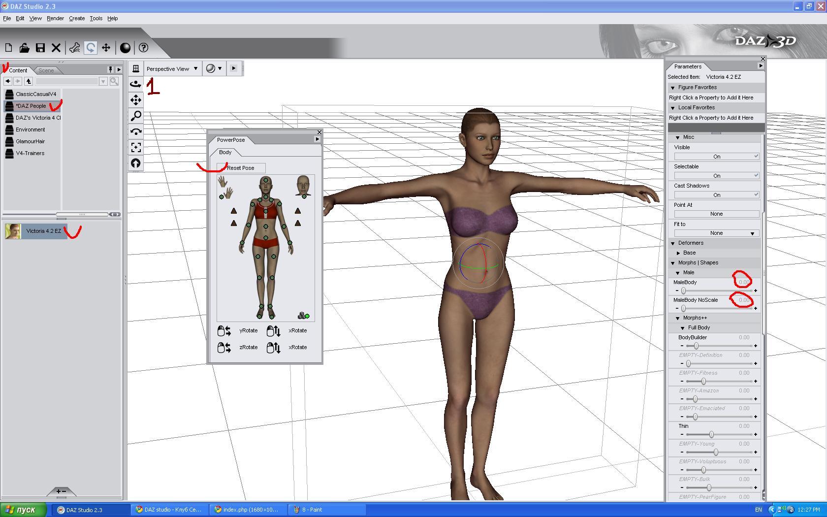Select the Victoria 4.2 EZ thumbnail
The height and width of the screenshot is (517, 827).
point(13,231)
